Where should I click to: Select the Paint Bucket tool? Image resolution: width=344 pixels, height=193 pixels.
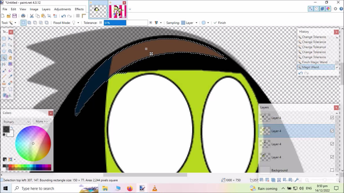pyautogui.click(x=4, y=64)
